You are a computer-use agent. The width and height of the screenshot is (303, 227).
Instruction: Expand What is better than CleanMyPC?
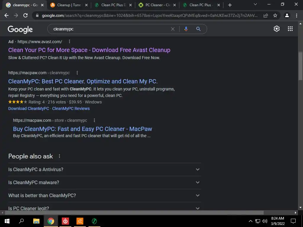(104, 195)
